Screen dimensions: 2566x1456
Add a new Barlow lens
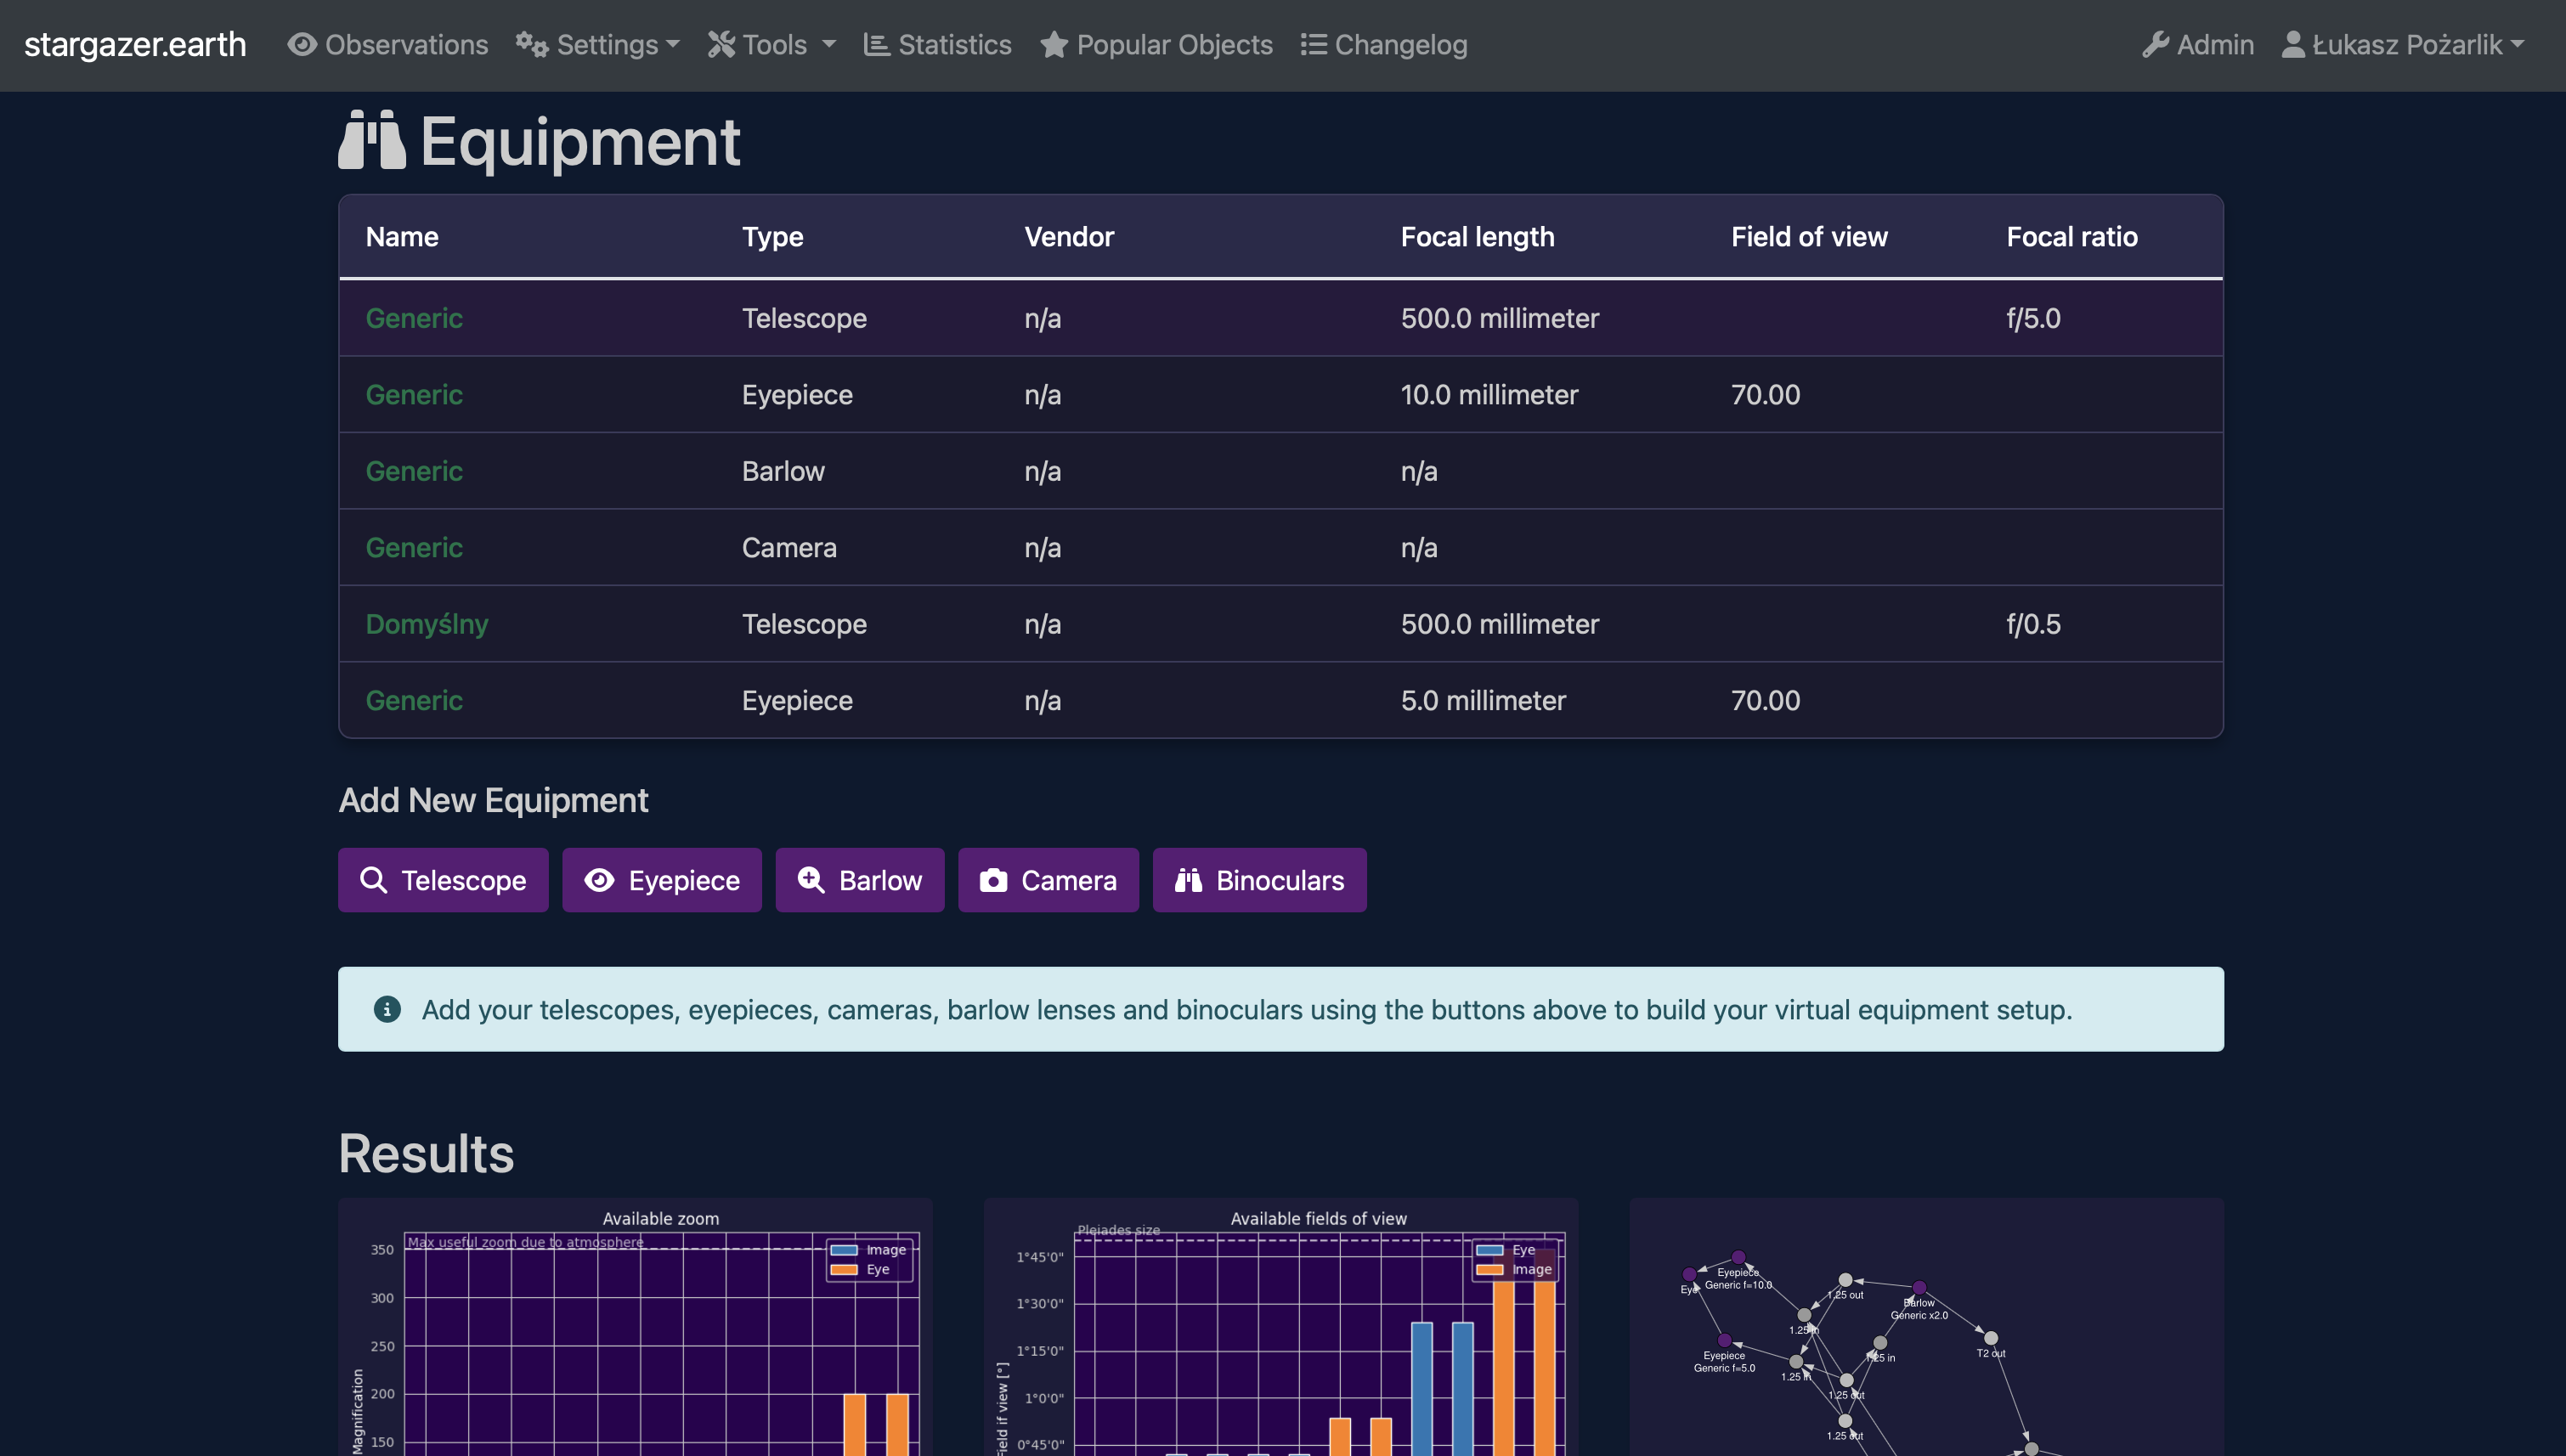pyautogui.click(x=859, y=880)
